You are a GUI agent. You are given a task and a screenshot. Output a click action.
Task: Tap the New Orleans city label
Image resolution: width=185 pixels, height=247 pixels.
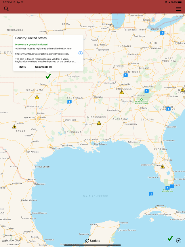click(x=100, y=144)
